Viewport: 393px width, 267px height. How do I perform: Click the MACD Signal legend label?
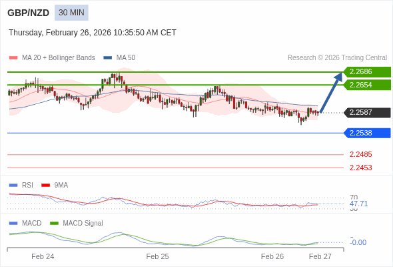83,224
